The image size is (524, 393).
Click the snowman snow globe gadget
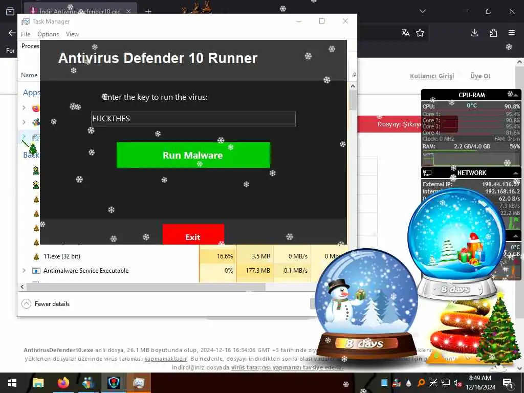click(366, 304)
